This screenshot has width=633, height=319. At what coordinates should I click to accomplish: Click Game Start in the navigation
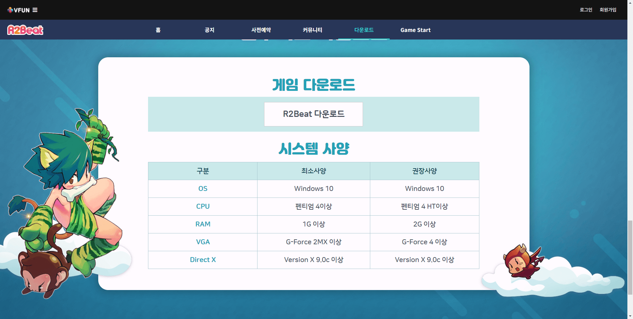click(415, 30)
